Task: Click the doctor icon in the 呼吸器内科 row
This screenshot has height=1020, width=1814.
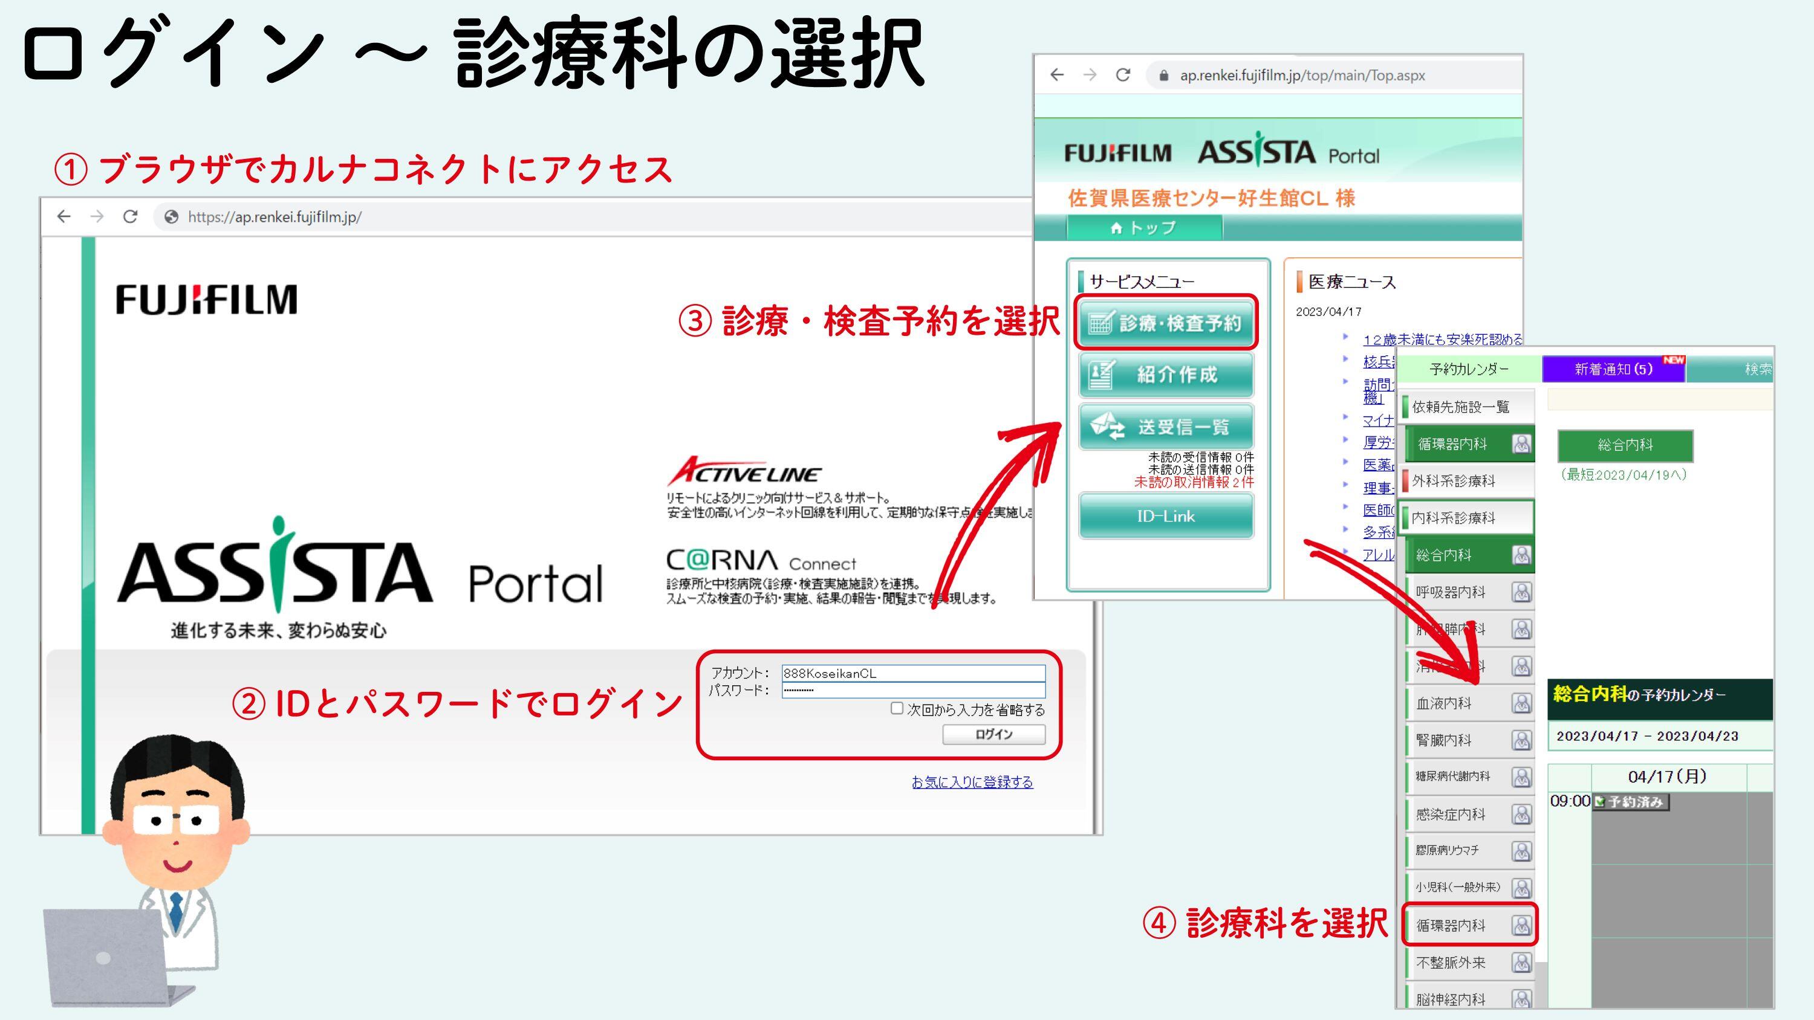Action: point(1522,592)
